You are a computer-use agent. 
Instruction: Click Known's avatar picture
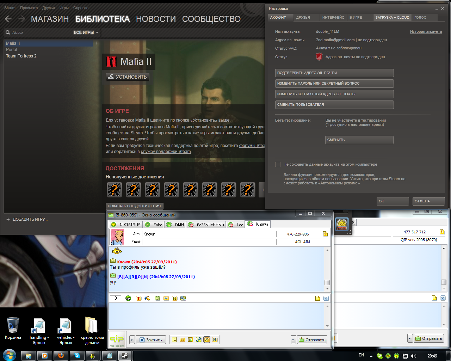117,237
